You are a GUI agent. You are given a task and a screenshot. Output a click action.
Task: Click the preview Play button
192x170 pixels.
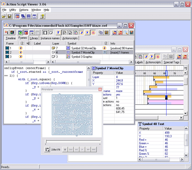point(82,149)
